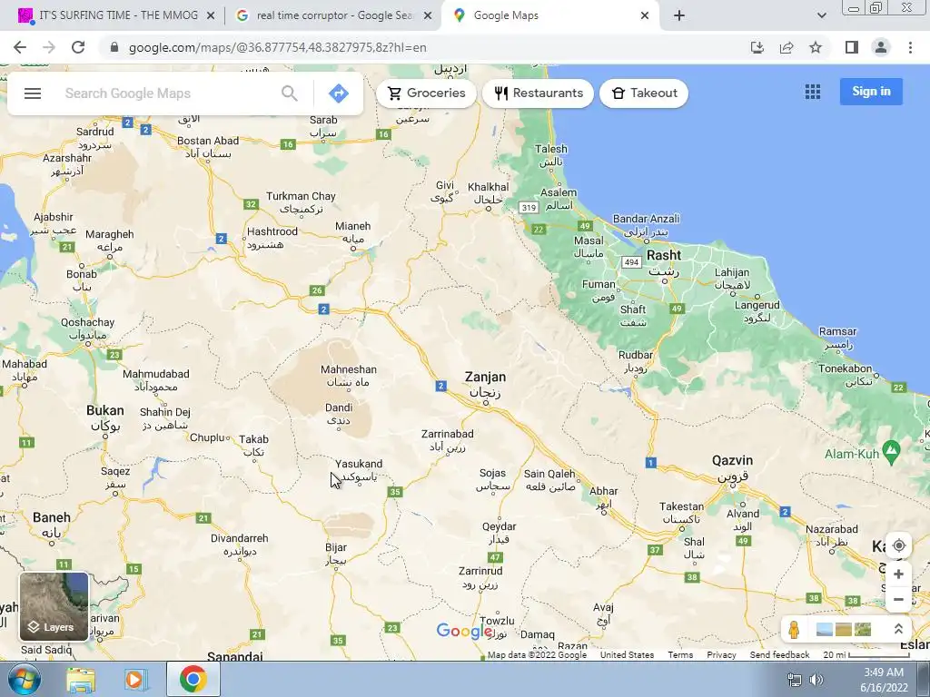The image size is (930, 697).
Task: Click Send feedback link
Action: (x=779, y=655)
